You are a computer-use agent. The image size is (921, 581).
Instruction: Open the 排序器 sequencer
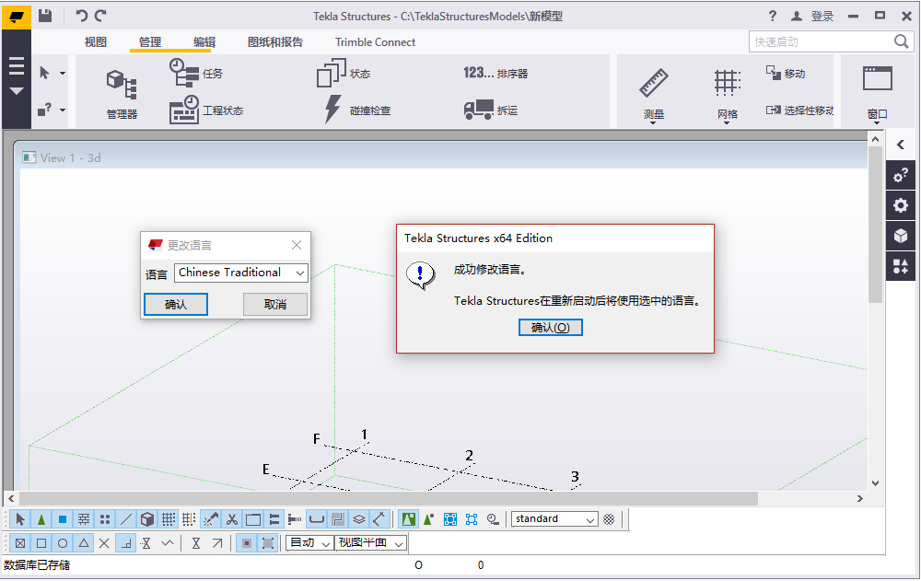(x=495, y=73)
